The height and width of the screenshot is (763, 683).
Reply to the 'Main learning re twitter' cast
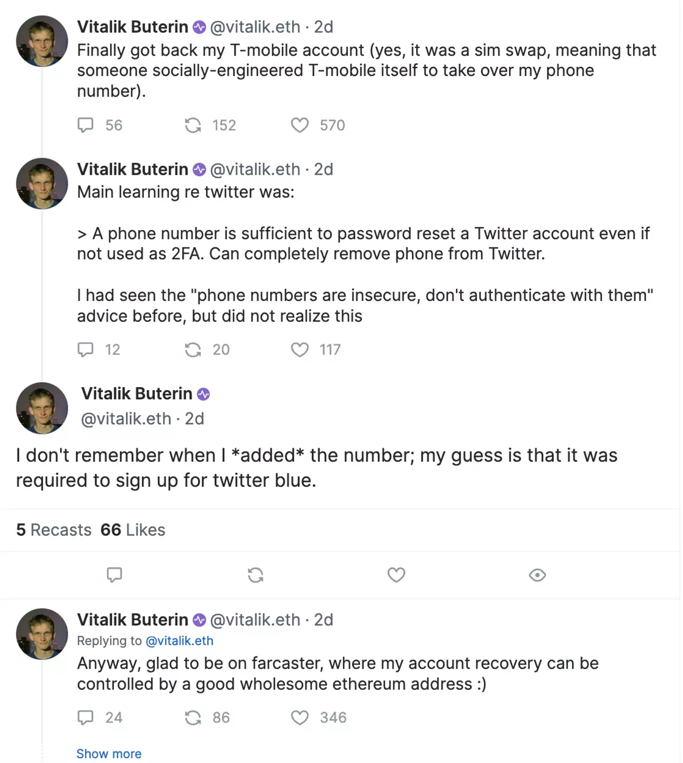click(x=85, y=350)
